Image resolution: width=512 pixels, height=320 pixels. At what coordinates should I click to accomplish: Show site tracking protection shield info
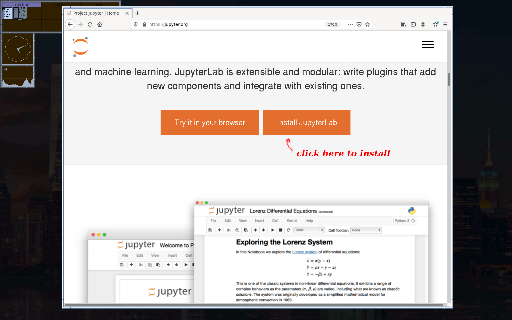136,24
